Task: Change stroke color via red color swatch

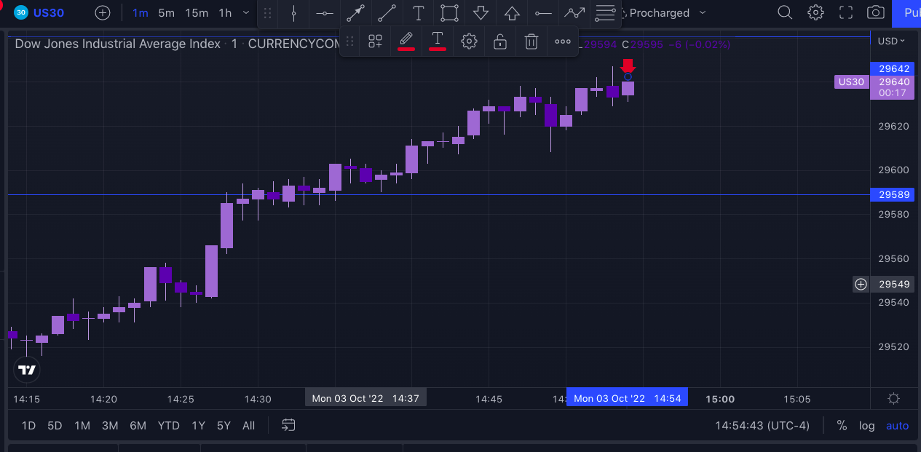Action: [x=406, y=51]
